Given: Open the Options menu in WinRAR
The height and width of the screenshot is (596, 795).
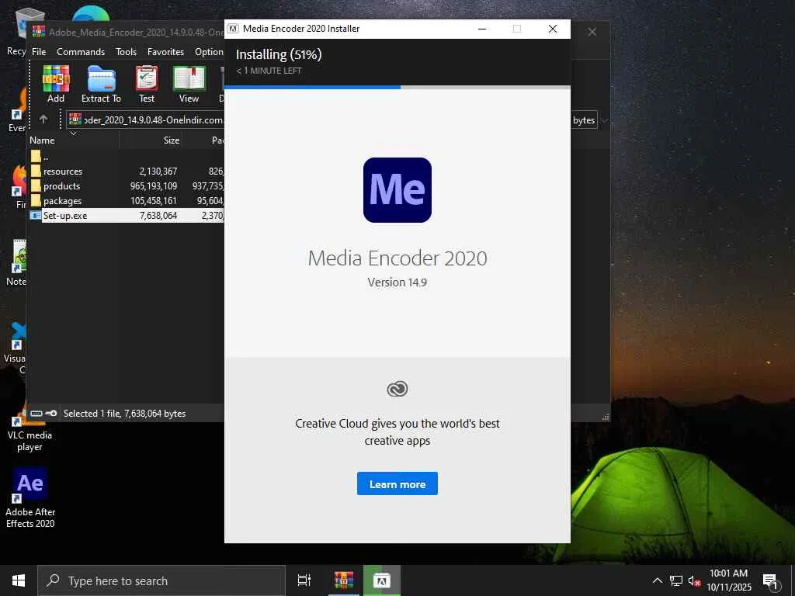Looking at the screenshot, I should click(209, 52).
